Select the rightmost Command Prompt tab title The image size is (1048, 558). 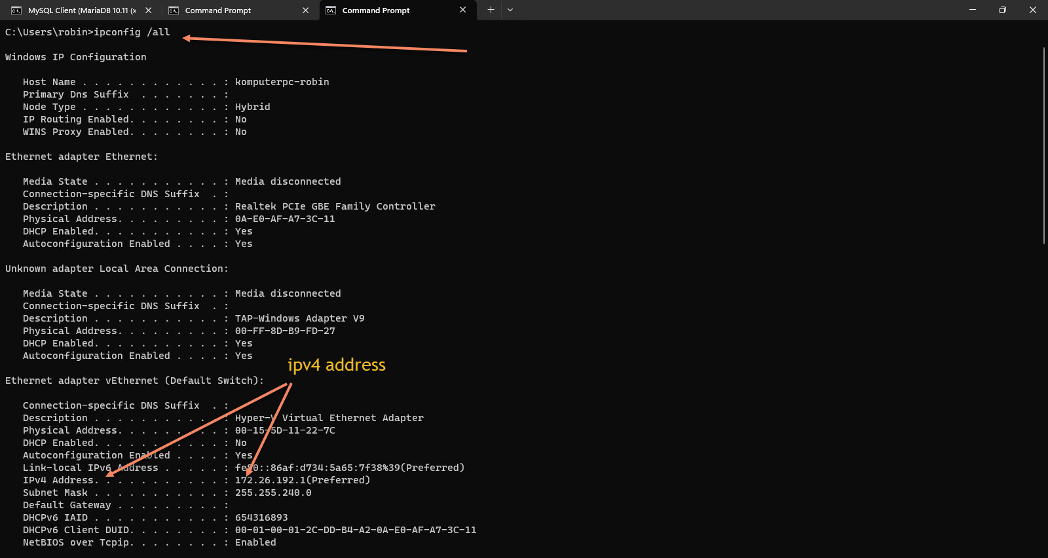coord(376,10)
